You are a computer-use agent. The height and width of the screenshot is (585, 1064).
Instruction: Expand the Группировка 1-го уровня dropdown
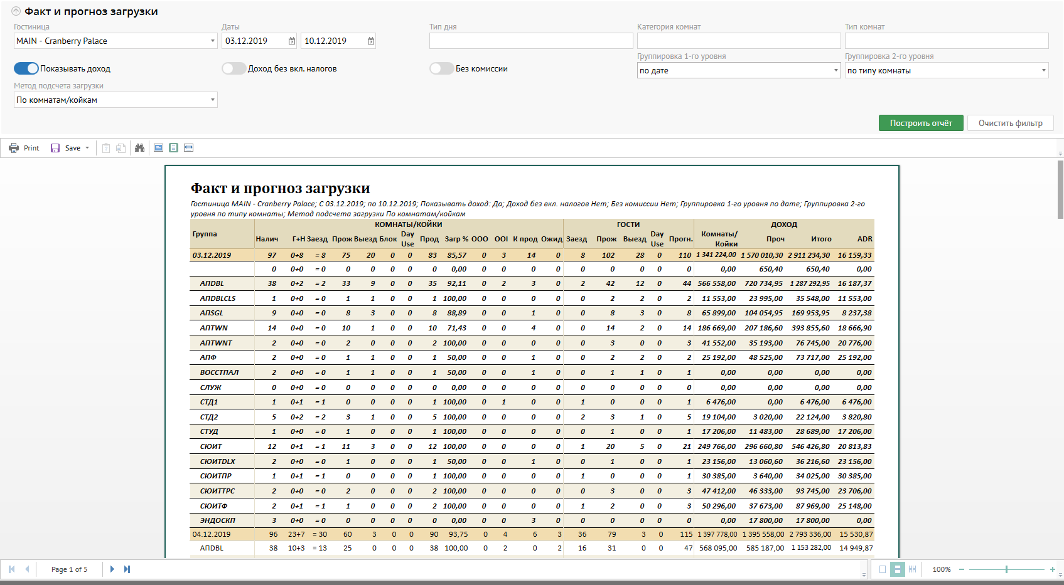[x=836, y=70]
